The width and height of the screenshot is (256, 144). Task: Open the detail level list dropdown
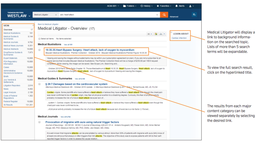click(x=150, y=34)
